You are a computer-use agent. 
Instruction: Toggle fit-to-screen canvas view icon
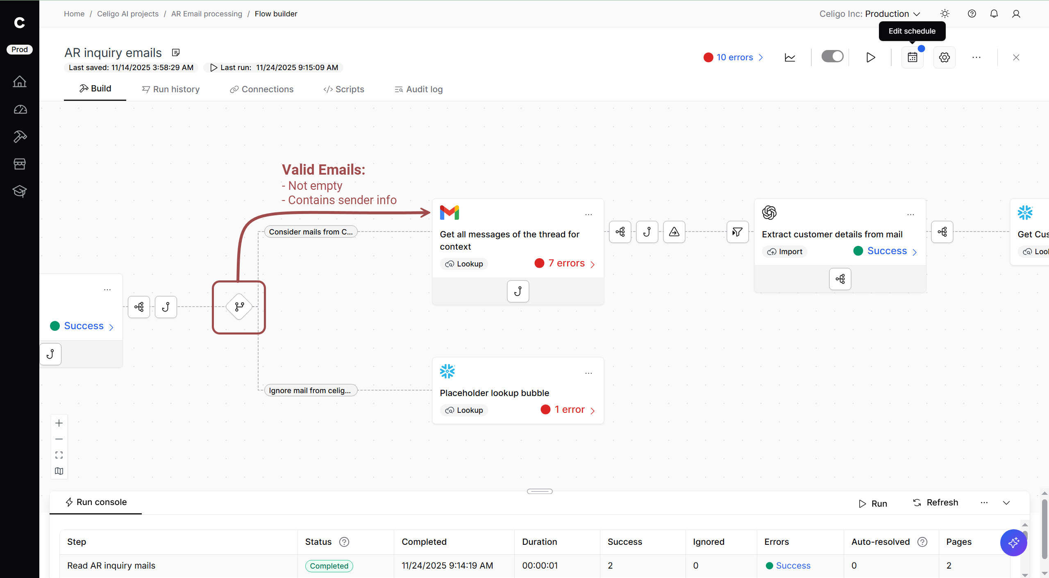tap(59, 455)
